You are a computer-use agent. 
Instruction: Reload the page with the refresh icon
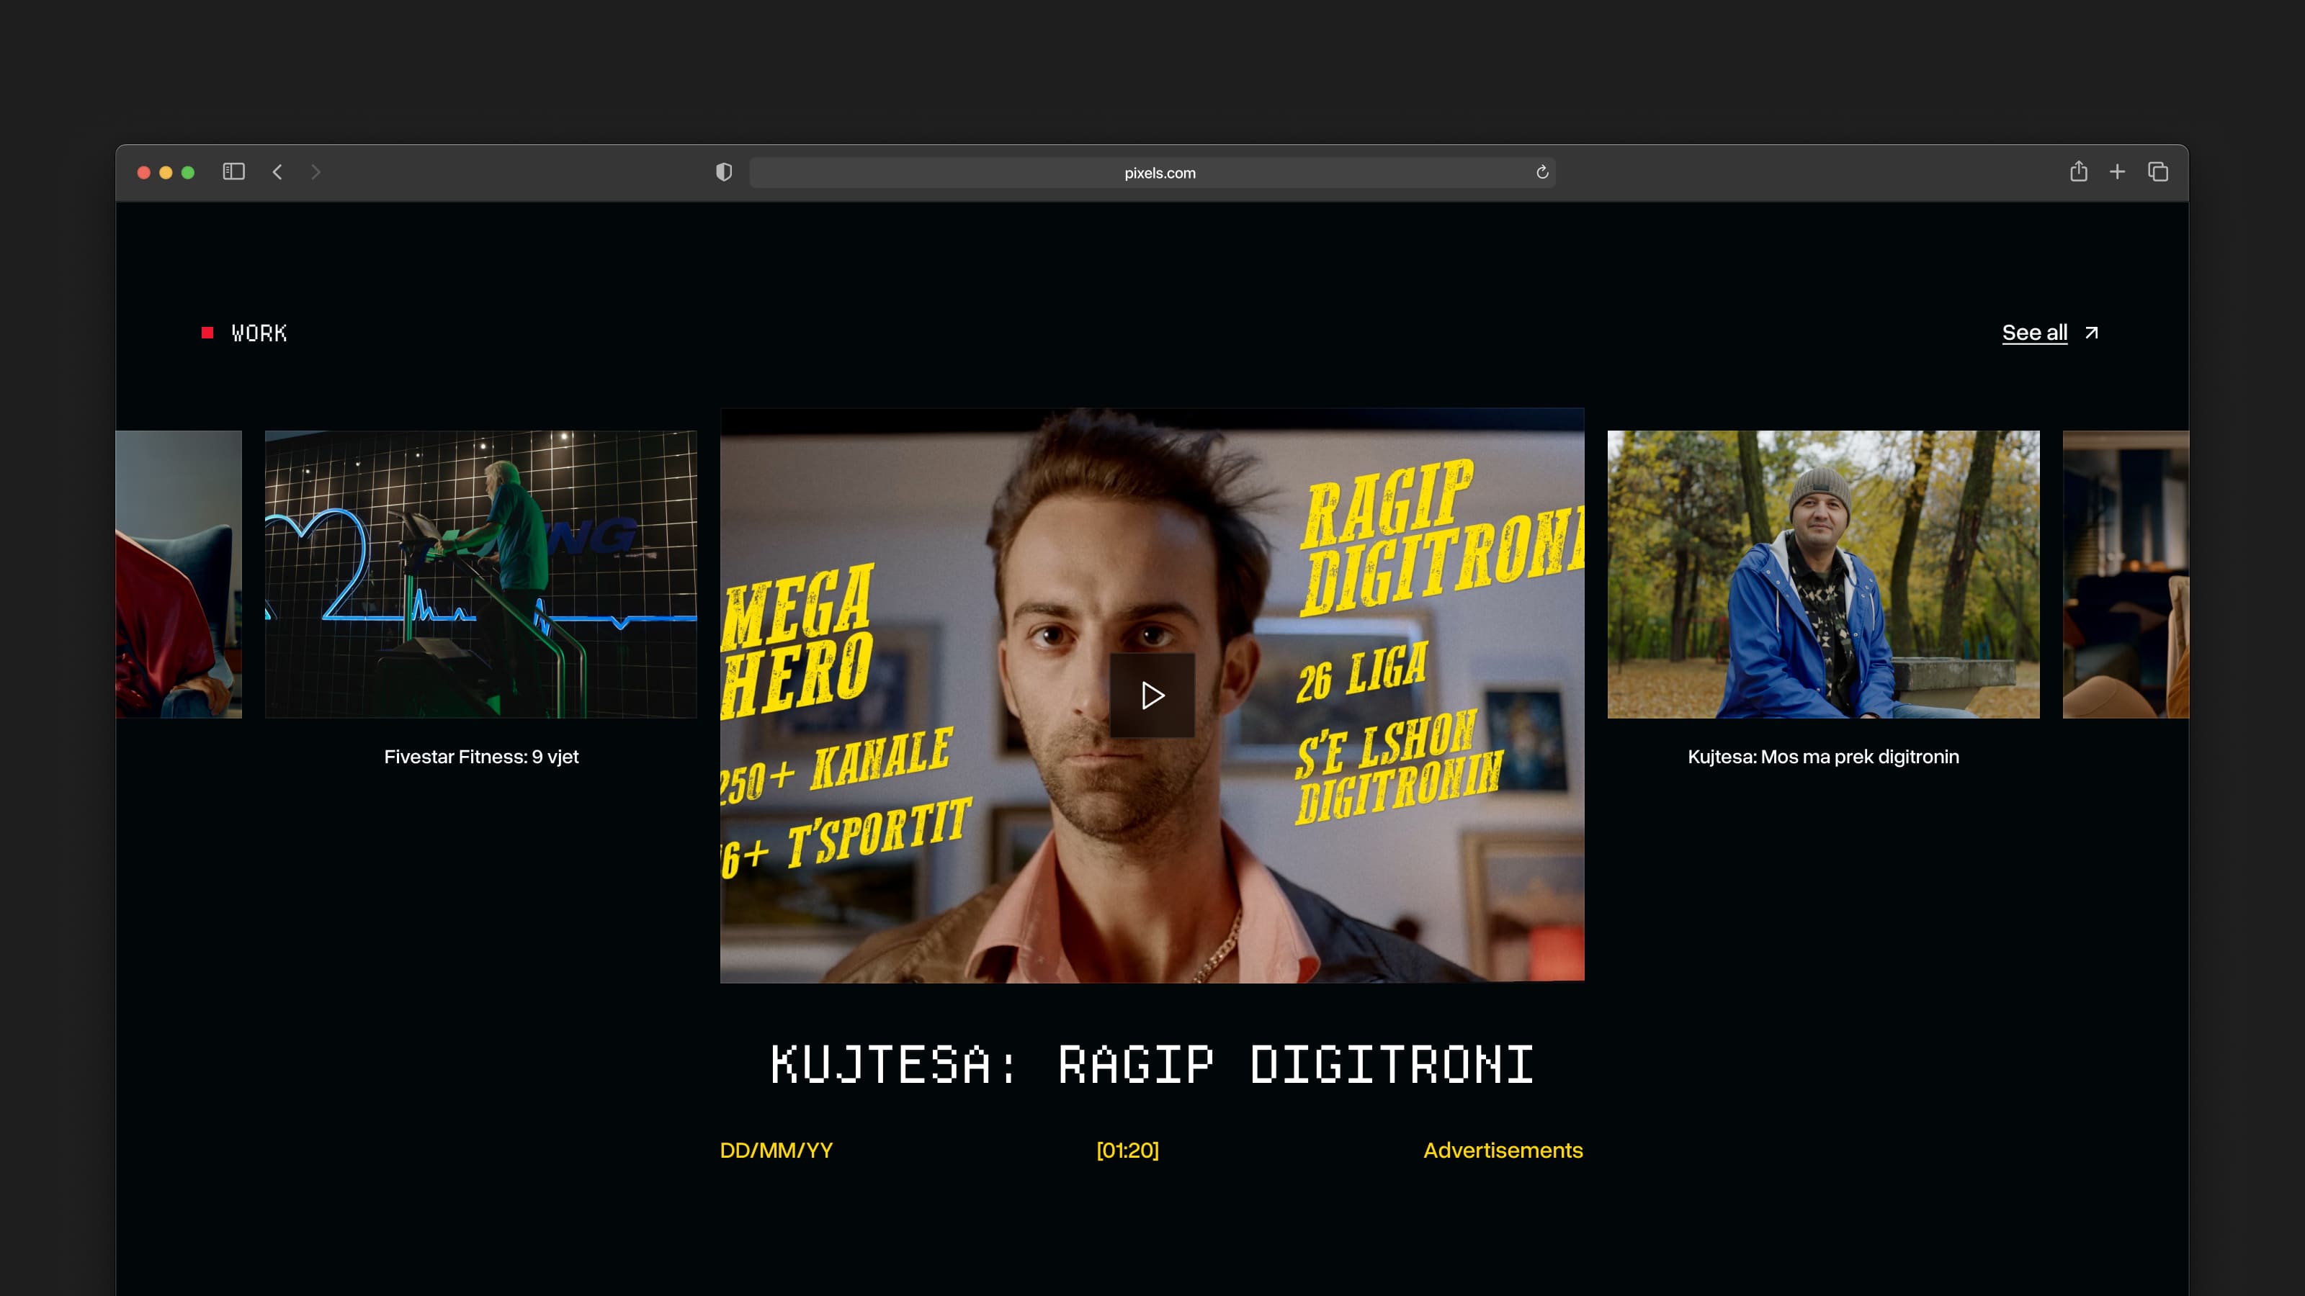coord(1541,172)
